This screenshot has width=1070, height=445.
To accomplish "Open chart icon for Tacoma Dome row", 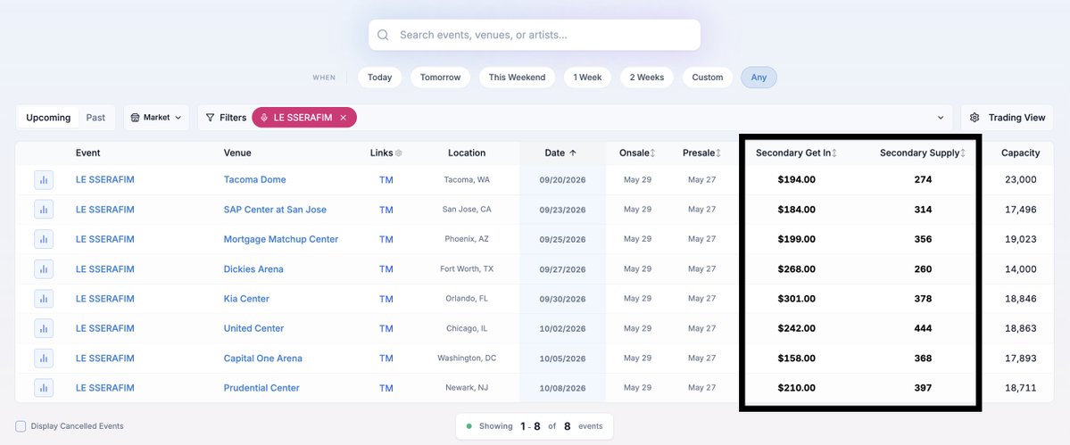I will point(44,180).
